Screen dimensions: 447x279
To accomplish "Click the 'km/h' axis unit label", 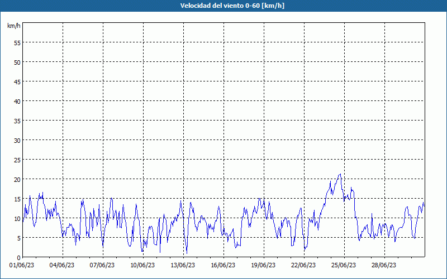I will click(x=13, y=26).
